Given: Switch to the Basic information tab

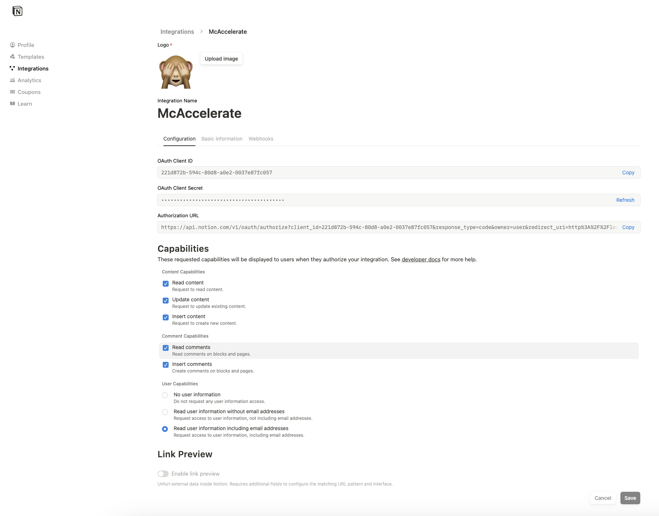Looking at the screenshot, I should coord(222,139).
